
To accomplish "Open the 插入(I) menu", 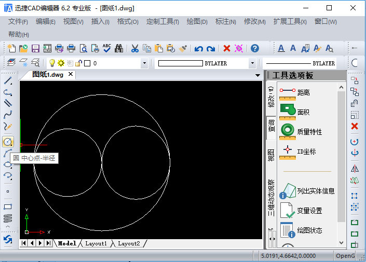I will 100,22.
